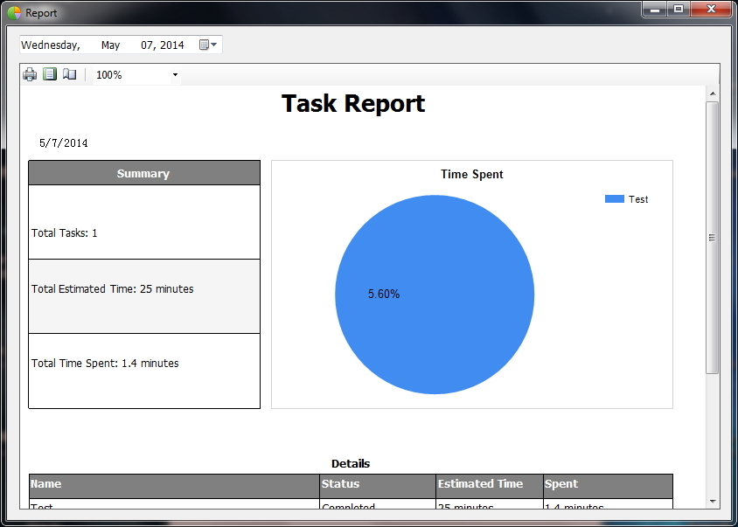Select the month 'May' in date field
Image resolution: width=738 pixels, height=527 pixels.
pyautogui.click(x=110, y=45)
